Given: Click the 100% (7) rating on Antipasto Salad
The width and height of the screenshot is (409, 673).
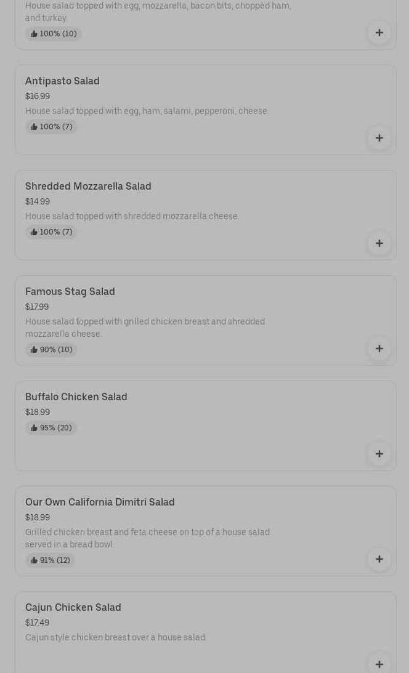Looking at the screenshot, I should (x=52, y=127).
